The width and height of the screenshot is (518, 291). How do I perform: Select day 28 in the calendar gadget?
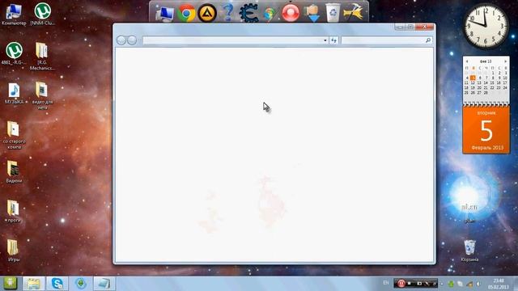tap(486, 93)
